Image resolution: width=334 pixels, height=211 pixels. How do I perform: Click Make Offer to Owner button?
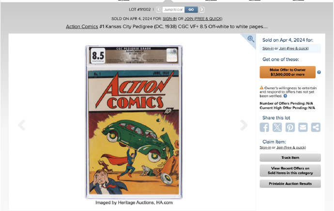click(x=288, y=72)
